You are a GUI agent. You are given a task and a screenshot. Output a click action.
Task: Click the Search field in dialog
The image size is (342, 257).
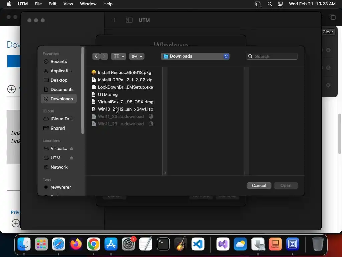tap(272, 56)
